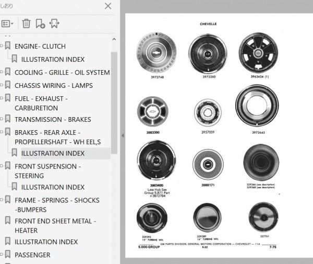Collapse the FRONT SUSPENSION - STEERING node
Image resolution: width=313 pixels, height=264 pixels.
pyautogui.click(x=2, y=166)
